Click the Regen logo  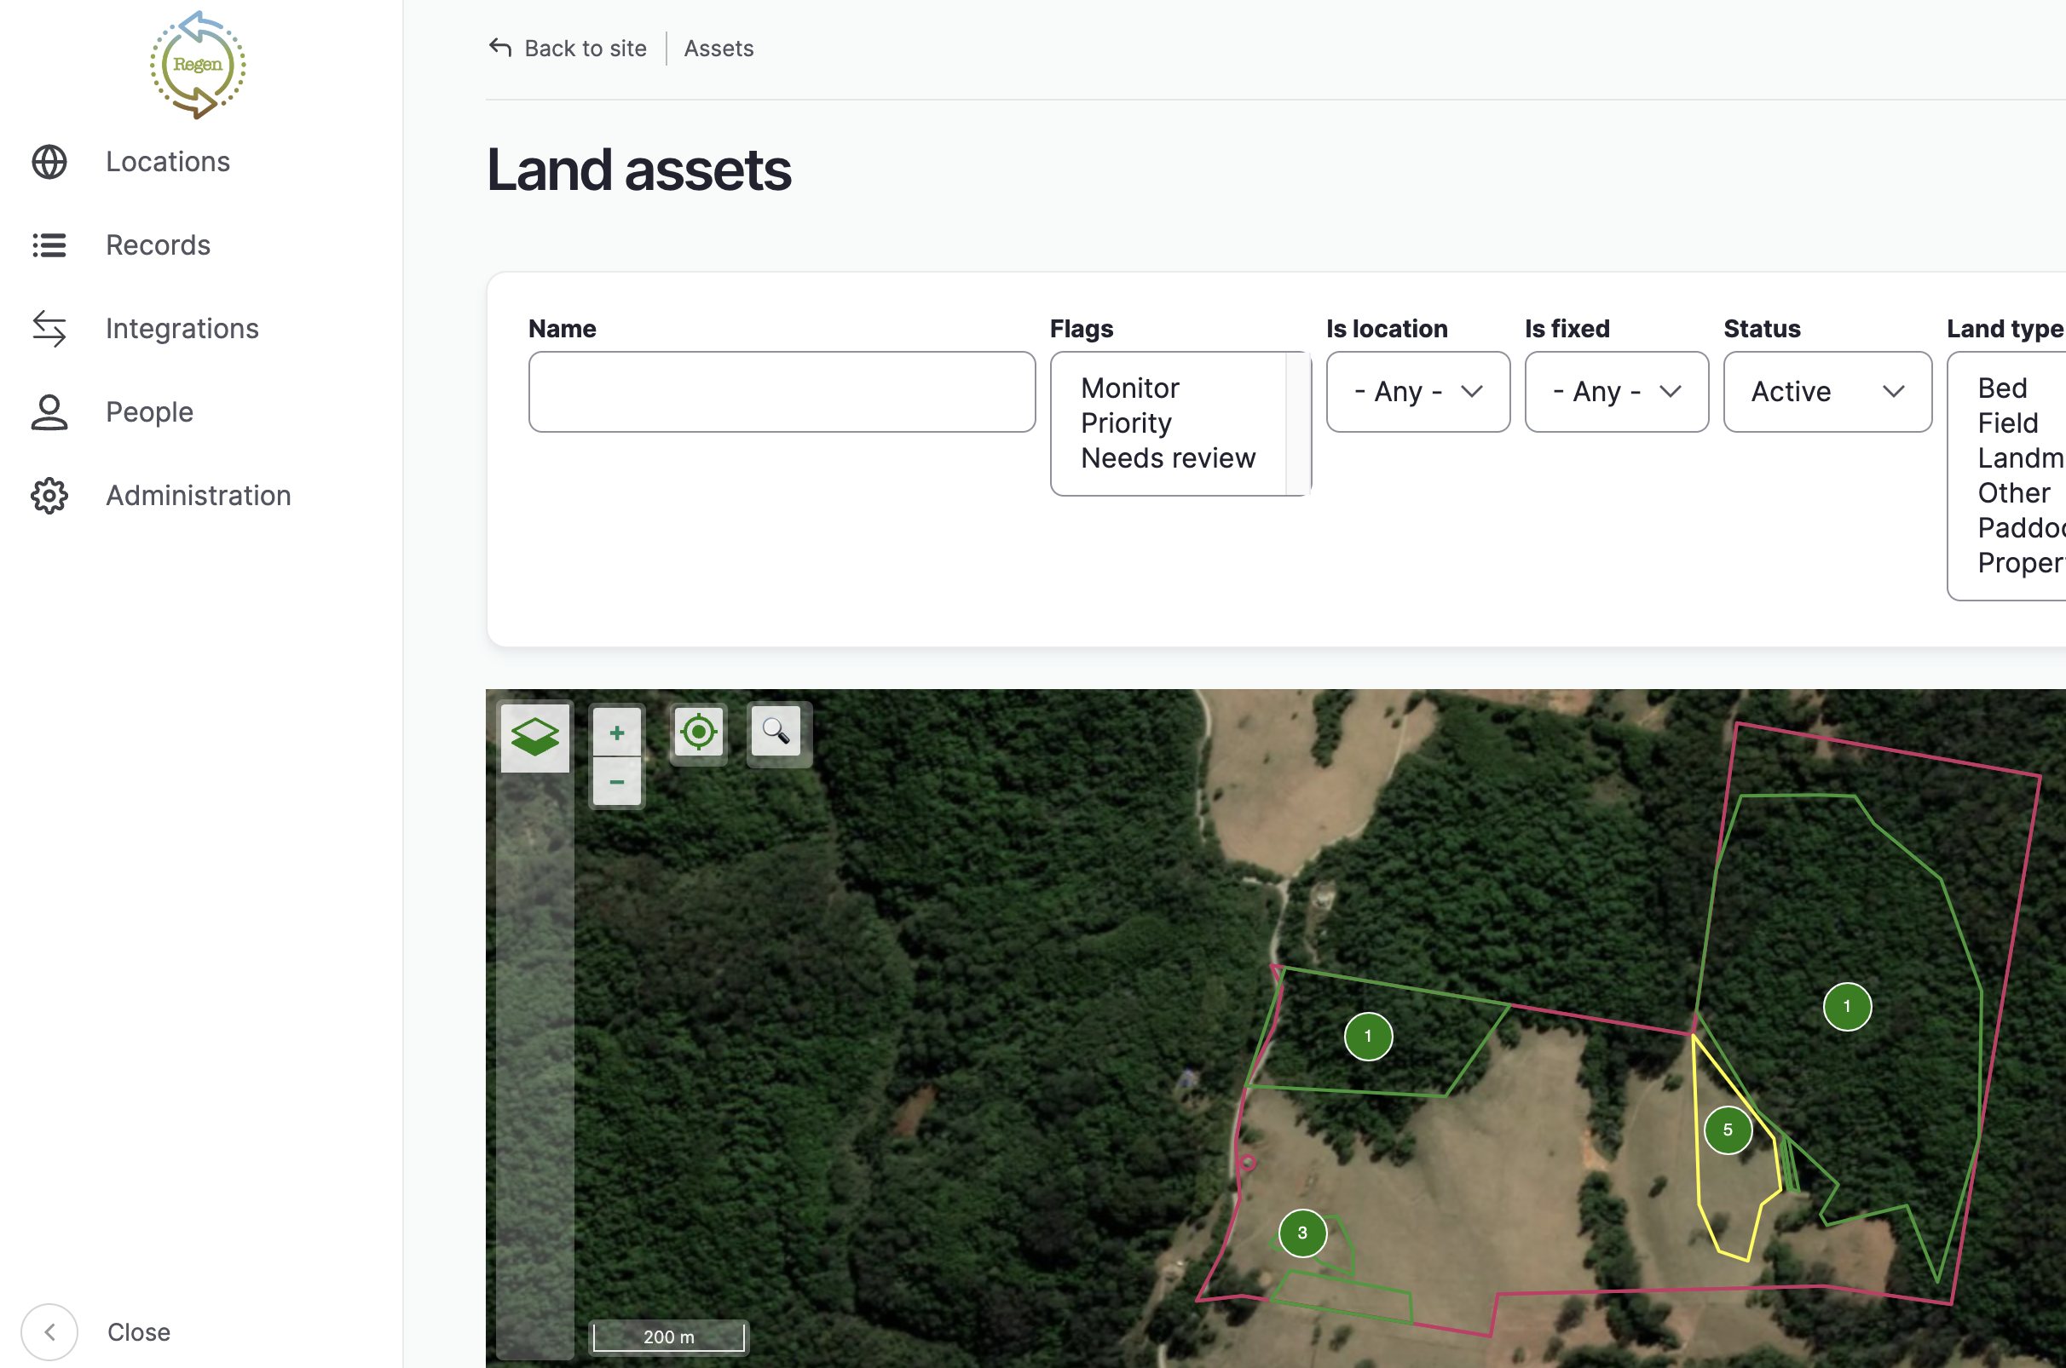198,66
